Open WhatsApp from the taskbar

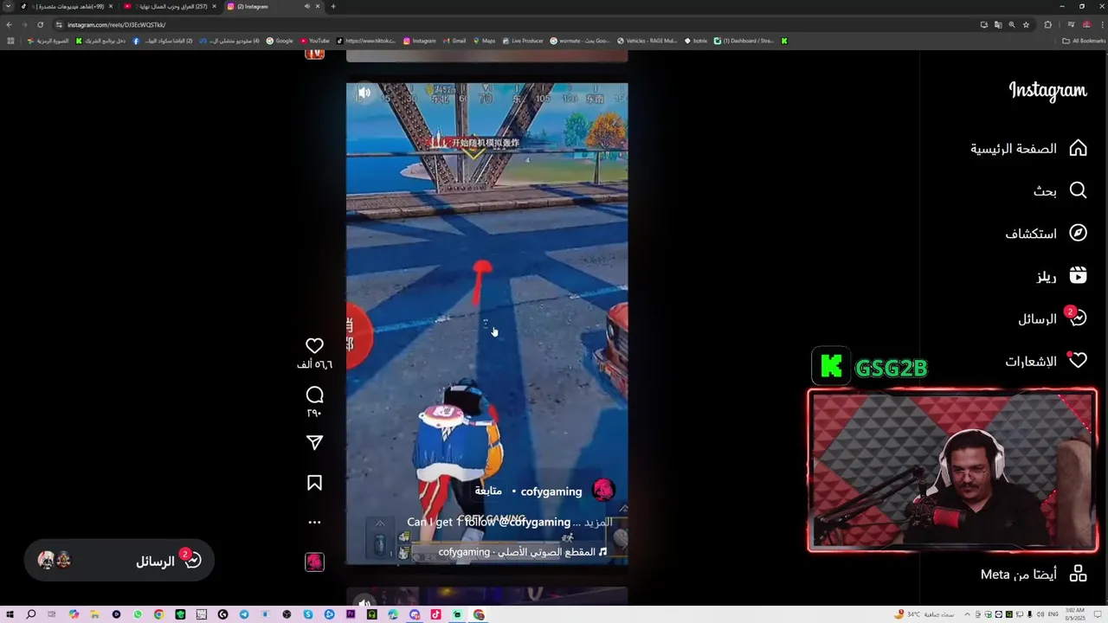(x=138, y=614)
